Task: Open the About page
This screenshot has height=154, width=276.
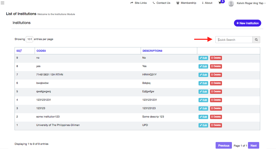Action: click(207, 3)
